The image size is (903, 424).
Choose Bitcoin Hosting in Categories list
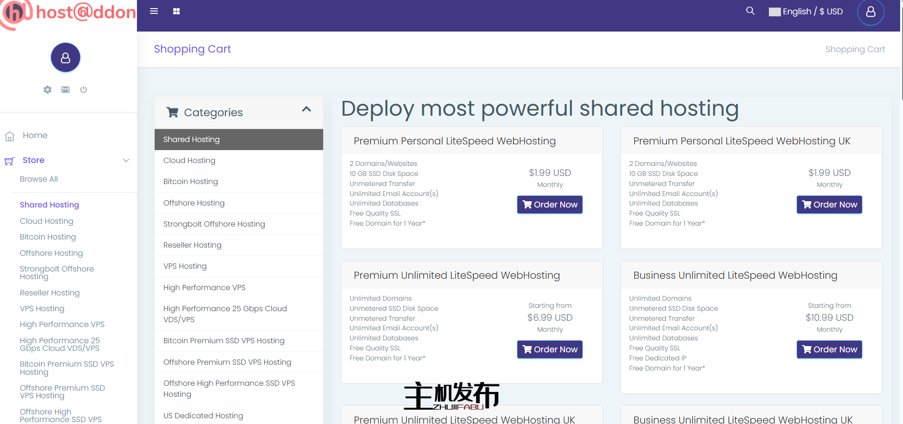click(239, 182)
